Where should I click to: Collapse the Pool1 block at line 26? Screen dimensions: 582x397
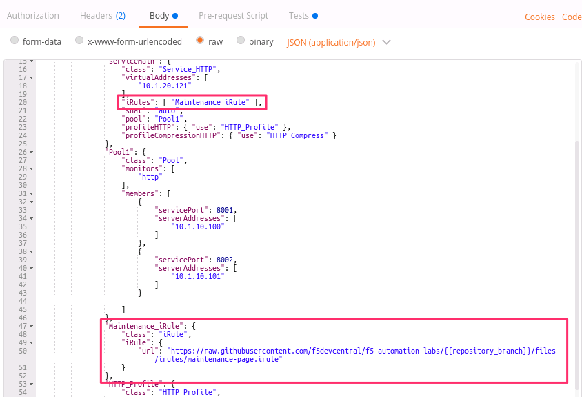[32, 152]
